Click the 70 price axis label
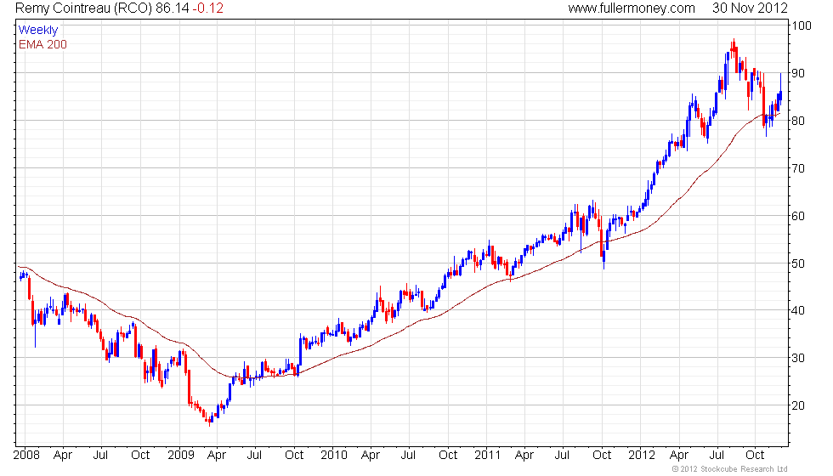The width and height of the screenshot is (833, 476). 798,168
